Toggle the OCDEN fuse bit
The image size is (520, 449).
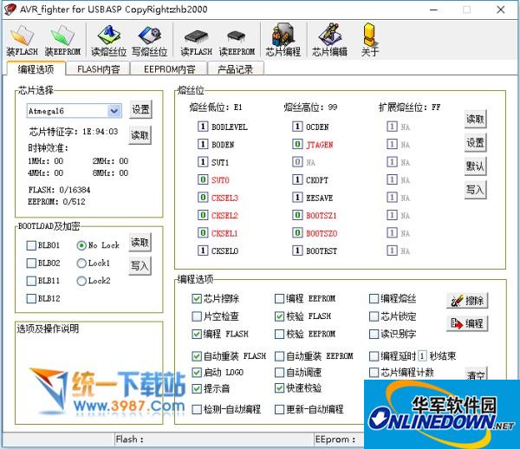(297, 127)
